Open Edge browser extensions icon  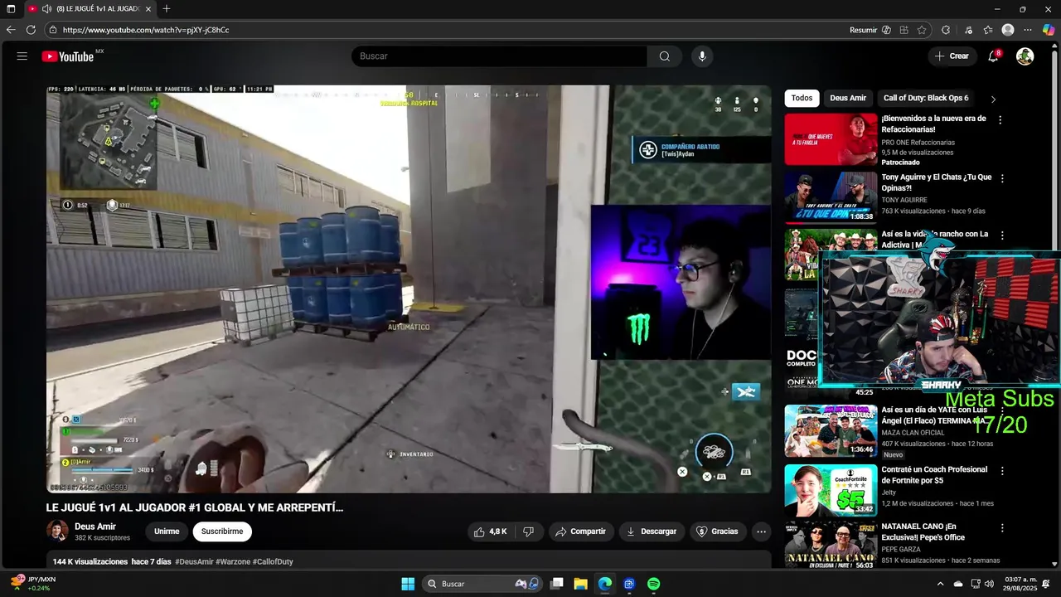[946, 30]
